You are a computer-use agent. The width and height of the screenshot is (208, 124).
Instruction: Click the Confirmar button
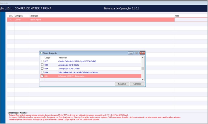[122, 84]
